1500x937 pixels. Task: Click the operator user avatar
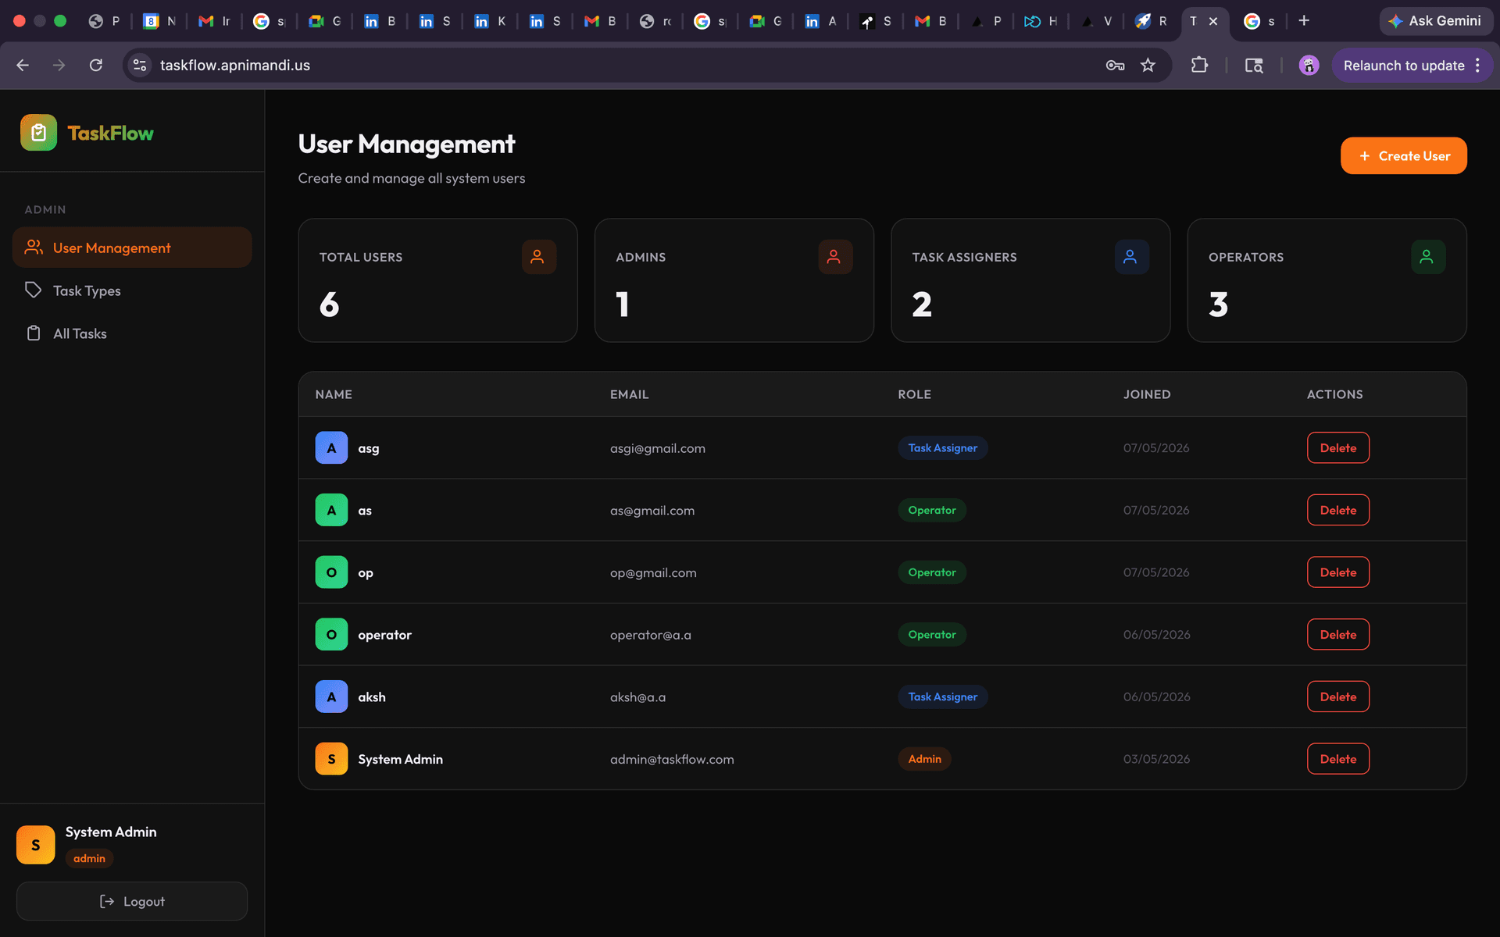(331, 635)
